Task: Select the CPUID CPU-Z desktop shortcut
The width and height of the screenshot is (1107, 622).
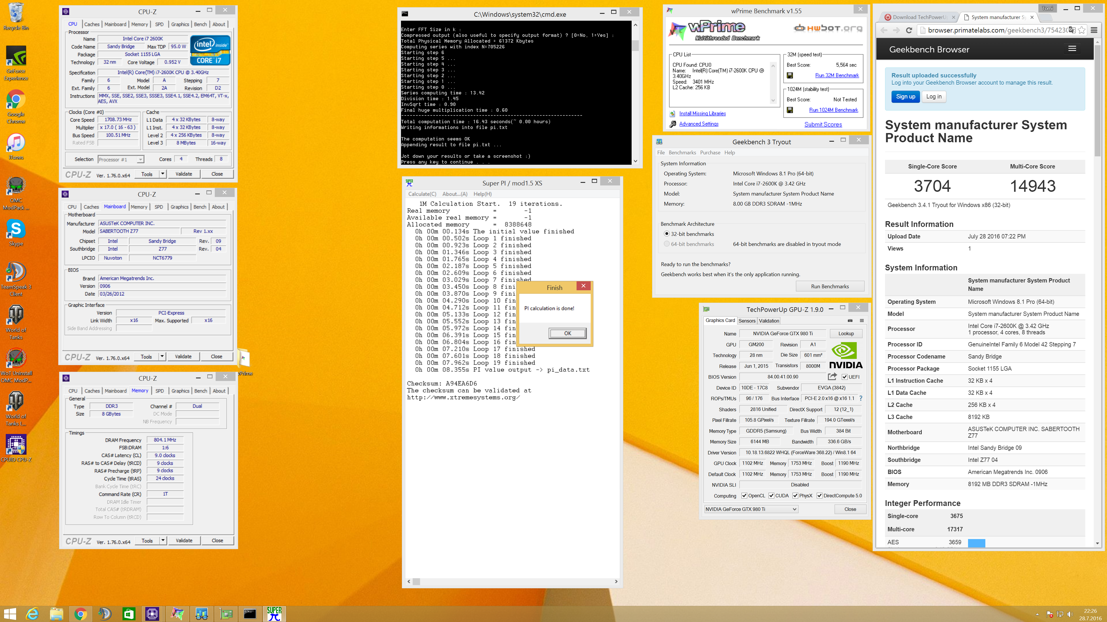Action: [16, 448]
